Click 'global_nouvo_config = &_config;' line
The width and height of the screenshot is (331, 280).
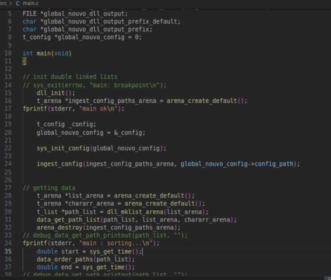point(91,133)
